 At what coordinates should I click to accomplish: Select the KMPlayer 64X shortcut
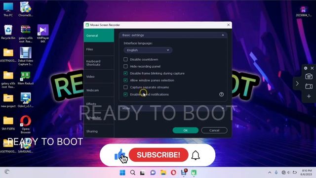(43, 34)
